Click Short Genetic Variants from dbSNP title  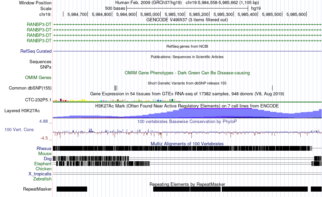(x=187, y=83)
